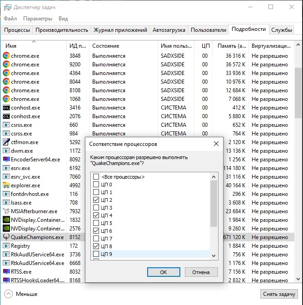
Task: Select the esrv.exe process icon
Action: pyautogui.click(x=6, y=168)
